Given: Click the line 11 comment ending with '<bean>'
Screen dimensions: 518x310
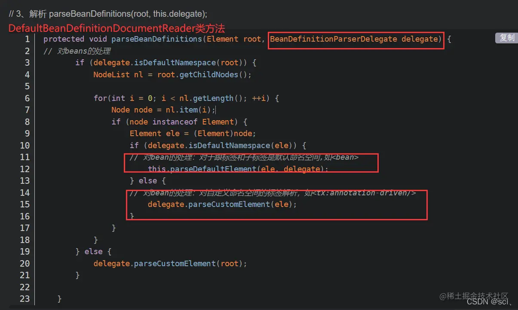Looking at the screenshot, I should [244, 157].
